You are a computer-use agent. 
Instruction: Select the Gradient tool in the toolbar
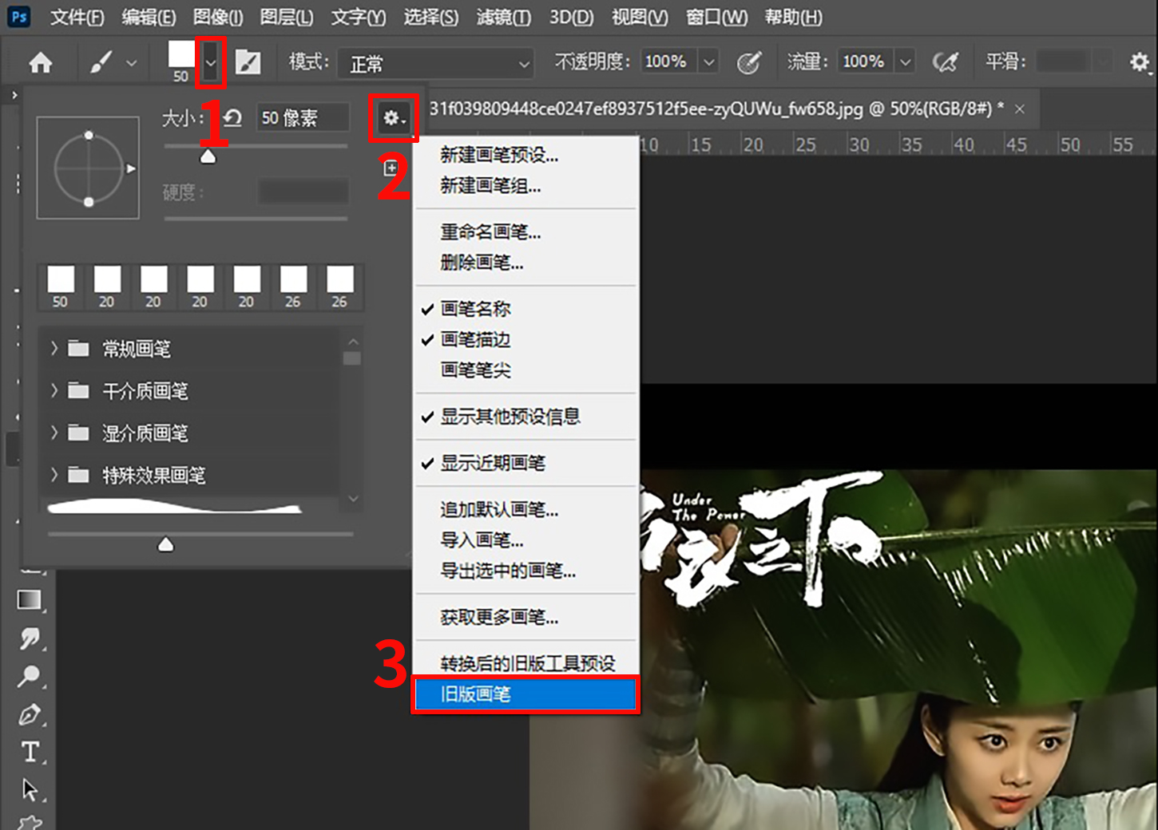pyautogui.click(x=30, y=599)
